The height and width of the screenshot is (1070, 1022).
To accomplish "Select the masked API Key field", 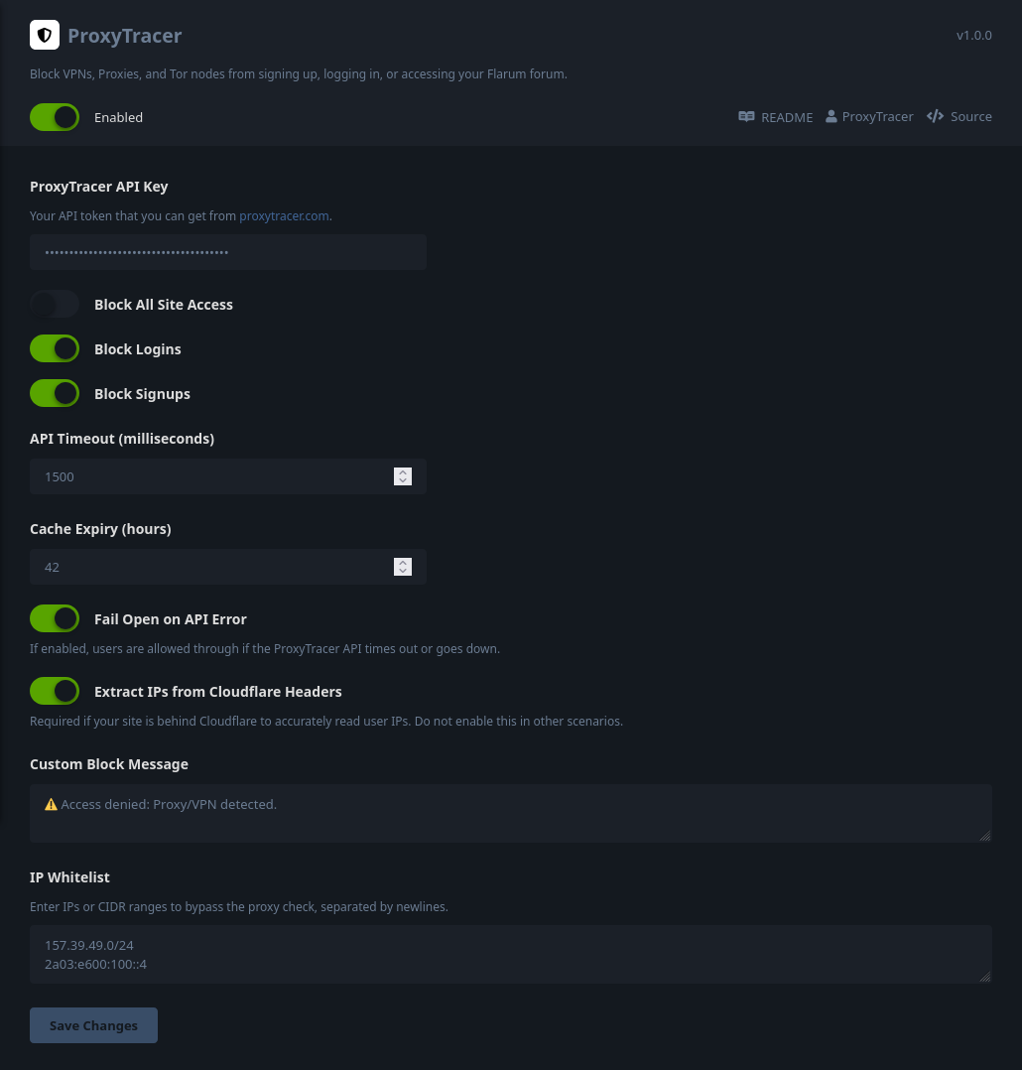I will [228, 252].
